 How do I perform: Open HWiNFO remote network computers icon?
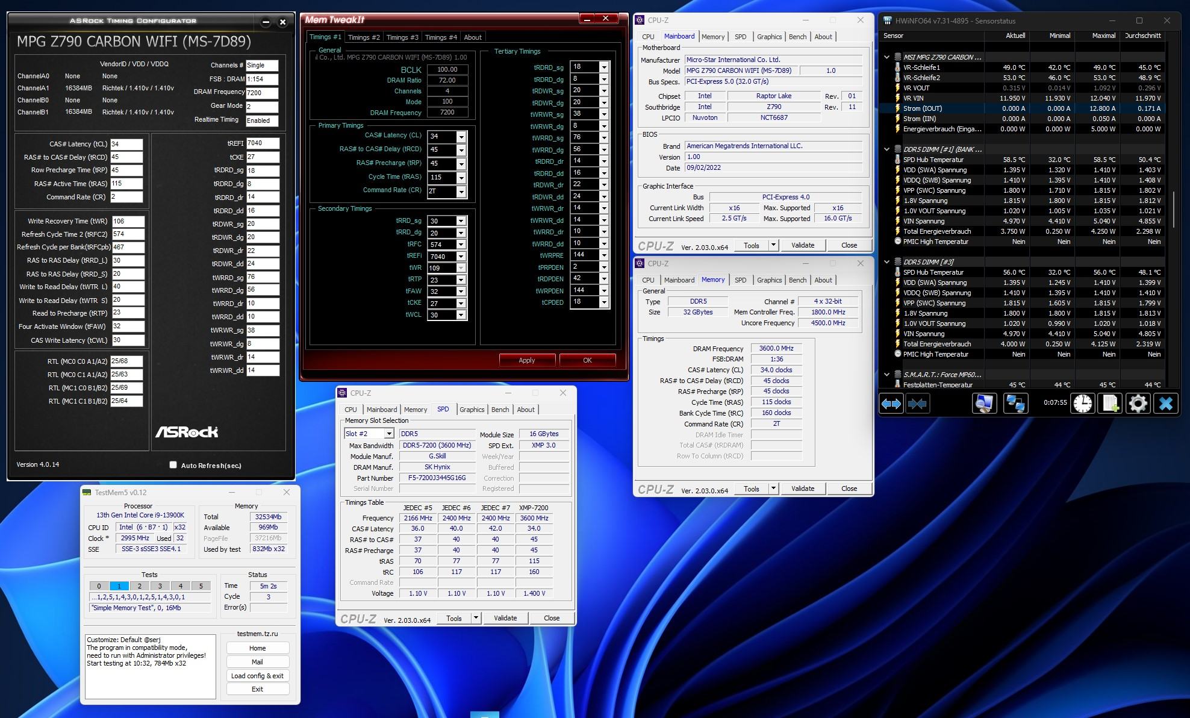(1015, 404)
